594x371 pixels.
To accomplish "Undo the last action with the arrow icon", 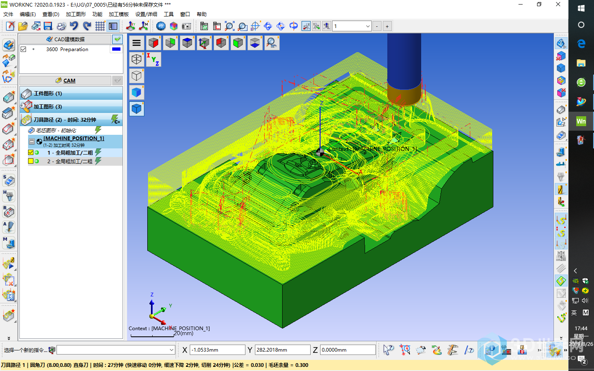I will click(x=74, y=26).
